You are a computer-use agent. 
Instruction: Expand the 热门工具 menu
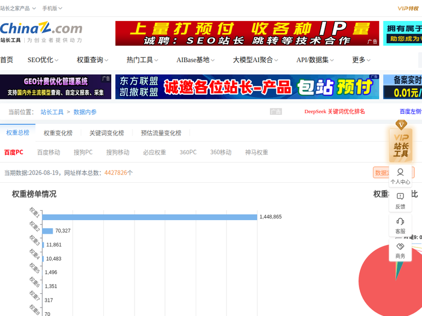tap(142, 60)
